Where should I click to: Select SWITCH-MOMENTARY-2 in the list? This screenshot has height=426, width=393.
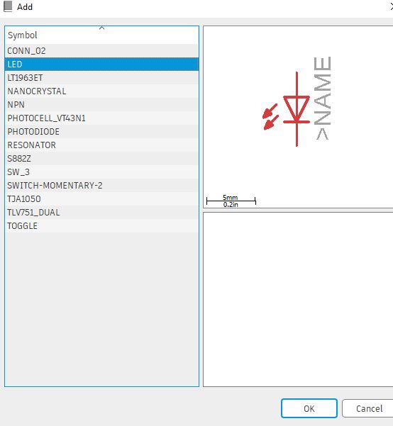point(101,185)
